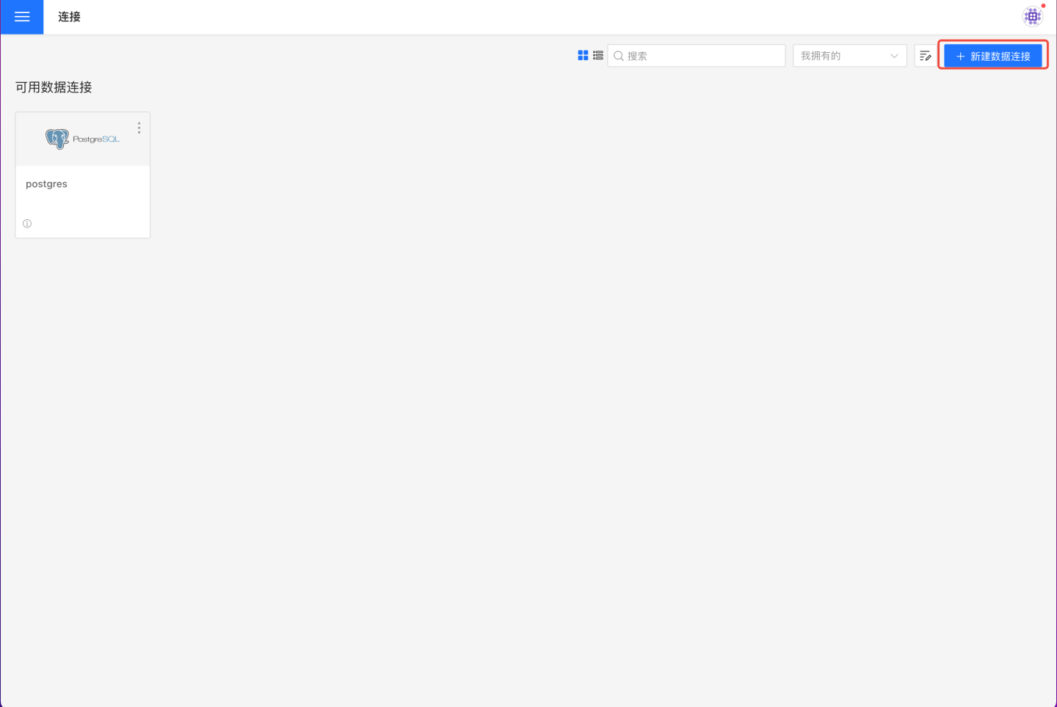Open the hamburger navigation menu

click(x=22, y=17)
